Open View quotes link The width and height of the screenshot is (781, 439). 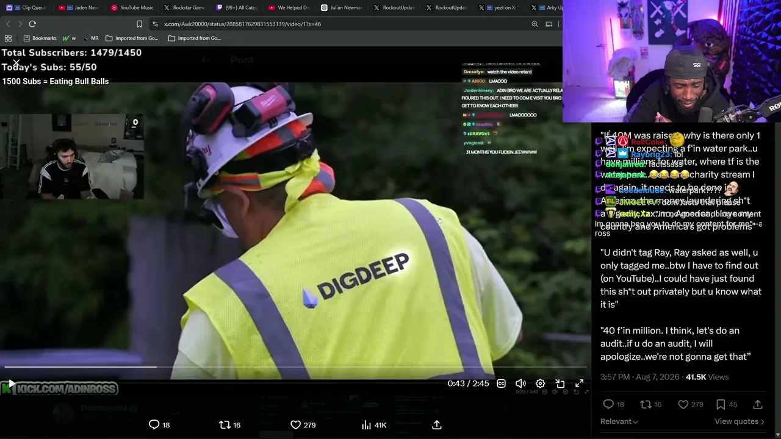click(739, 421)
